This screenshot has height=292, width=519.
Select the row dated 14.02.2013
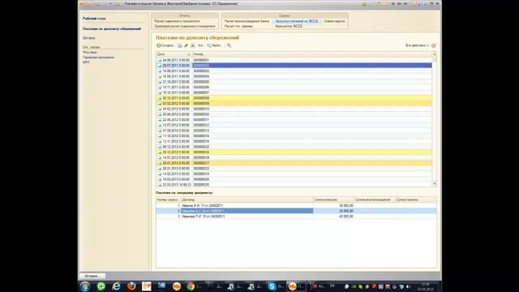tap(294, 174)
